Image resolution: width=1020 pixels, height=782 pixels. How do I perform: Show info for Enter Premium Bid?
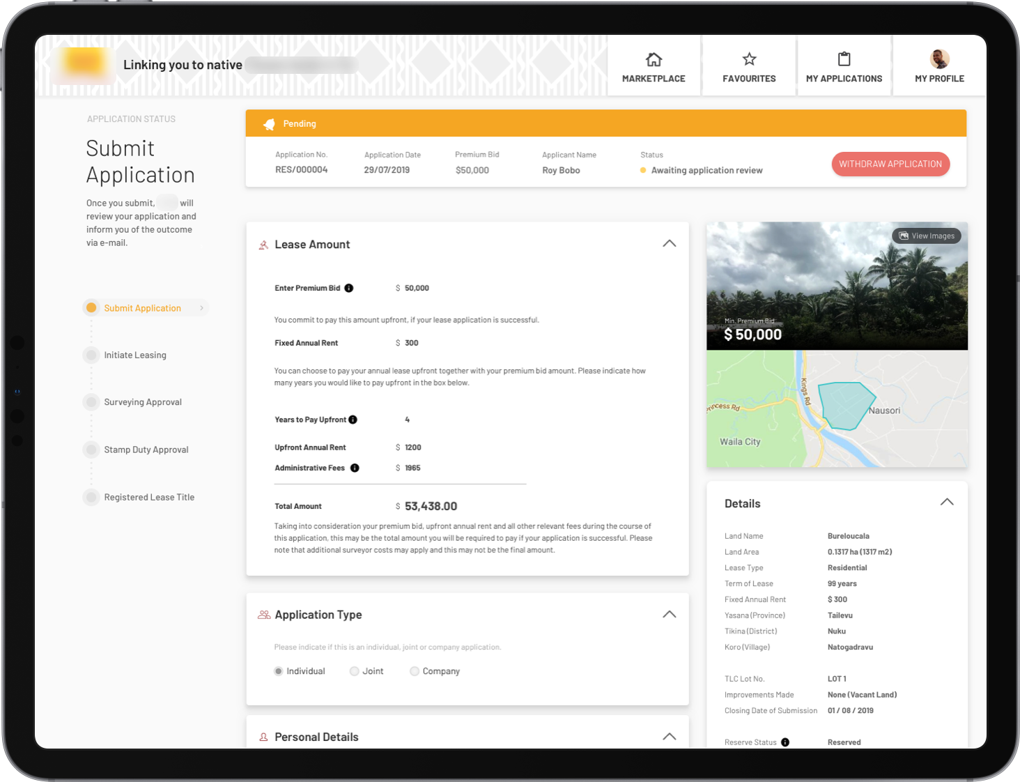point(348,288)
